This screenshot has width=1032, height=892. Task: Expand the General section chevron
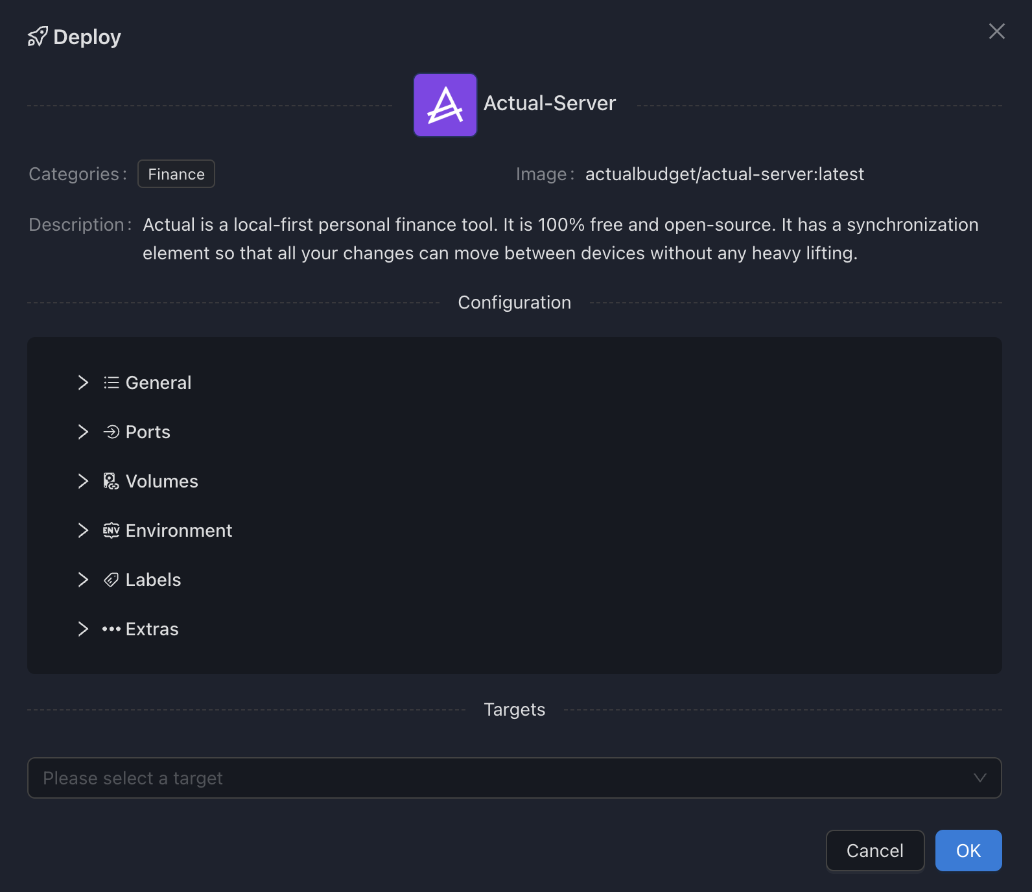click(x=83, y=382)
